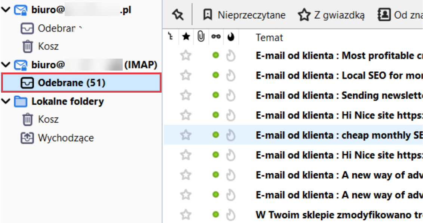Filter by Nieprzeczytane unread messages
Image resolution: width=423 pixels, height=223 pixels.
point(244,15)
